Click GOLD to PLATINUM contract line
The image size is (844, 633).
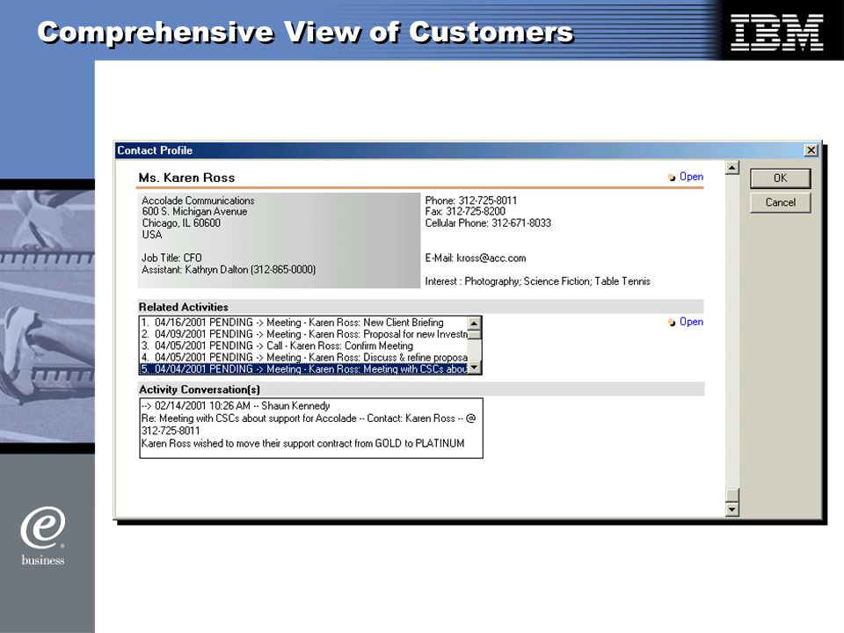(302, 443)
